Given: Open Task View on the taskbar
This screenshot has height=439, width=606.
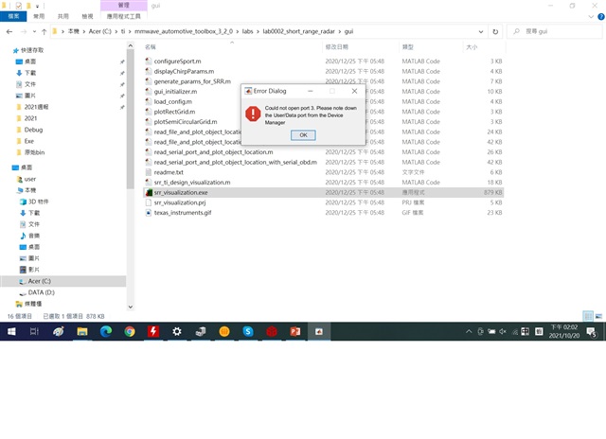Looking at the screenshot, I should [x=34, y=331].
